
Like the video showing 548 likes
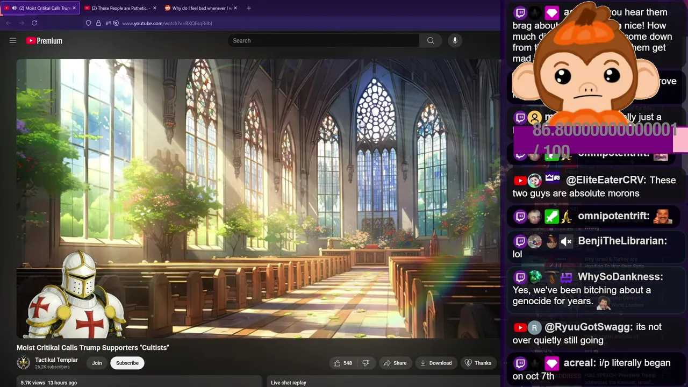(x=343, y=363)
